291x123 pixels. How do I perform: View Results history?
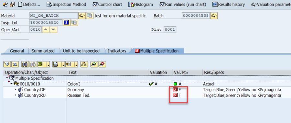[229, 4]
